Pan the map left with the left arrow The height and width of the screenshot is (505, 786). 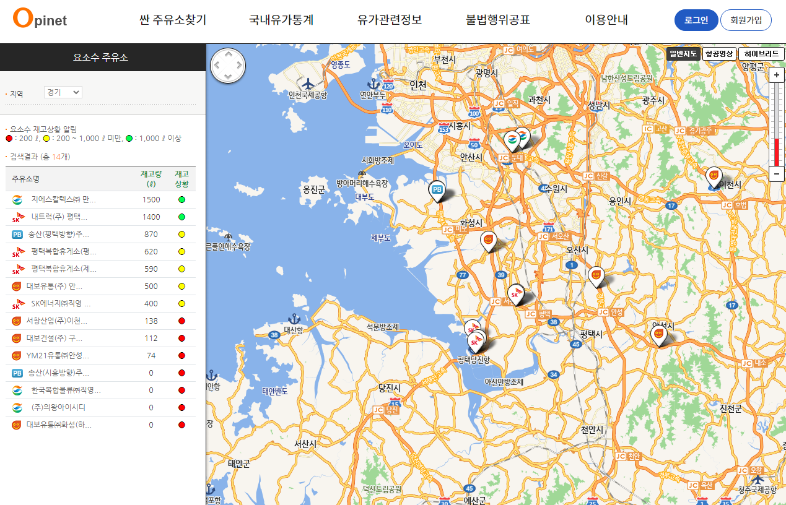(217, 65)
